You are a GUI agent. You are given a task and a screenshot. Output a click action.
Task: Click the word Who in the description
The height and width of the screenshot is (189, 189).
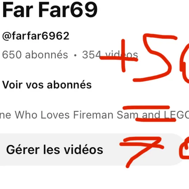pos(26,115)
